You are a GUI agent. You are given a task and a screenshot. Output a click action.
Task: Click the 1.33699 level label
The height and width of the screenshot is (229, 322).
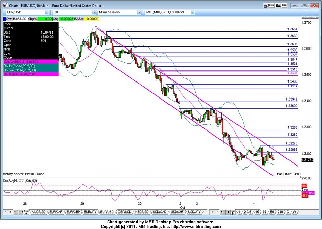click(292, 106)
